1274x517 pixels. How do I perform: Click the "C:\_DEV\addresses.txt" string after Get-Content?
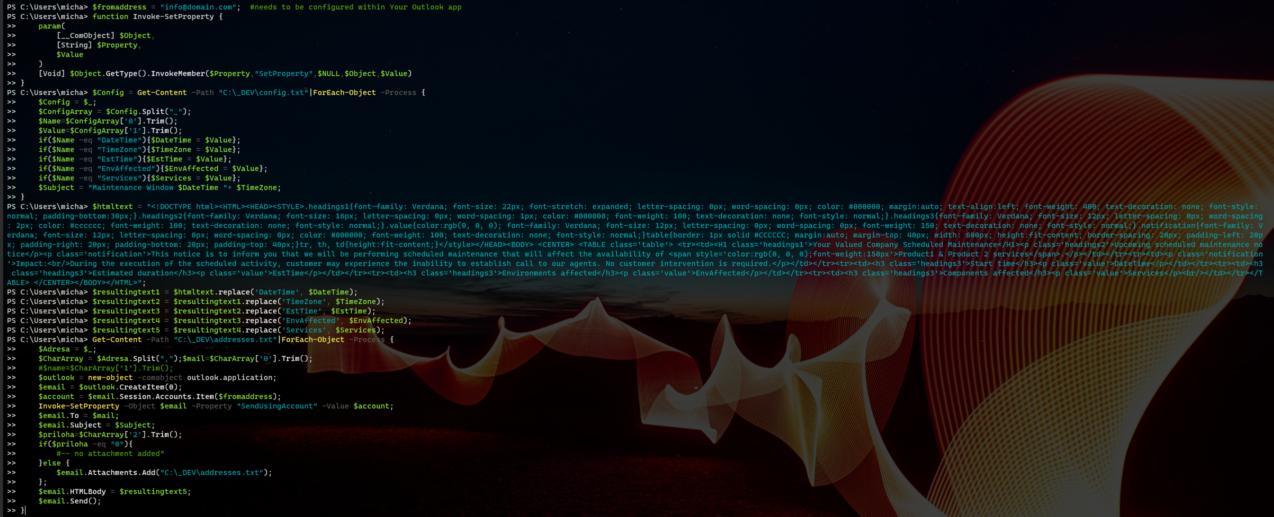click(x=225, y=339)
